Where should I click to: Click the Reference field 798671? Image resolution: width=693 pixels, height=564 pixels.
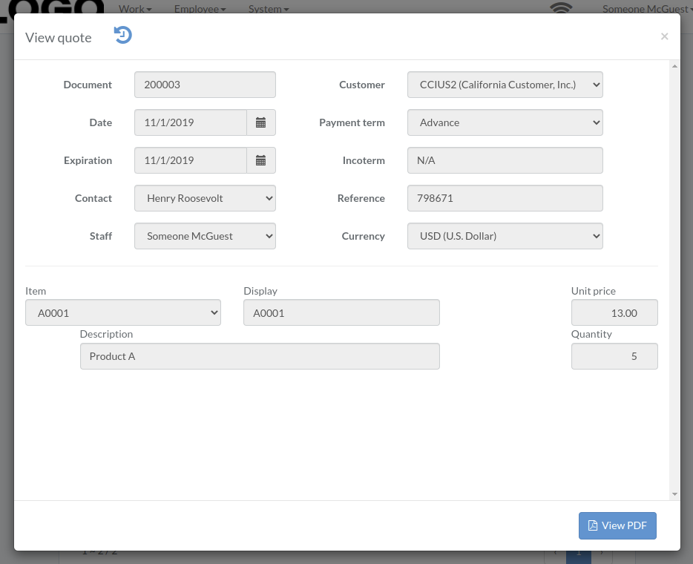pyautogui.click(x=505, y=198)
